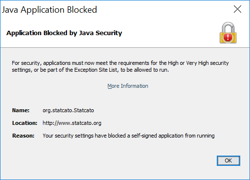The width and height of the screenshot is (250, 180).
Task: Click "Your security settings have blocked" text
Action: click(x=84, y=136)
